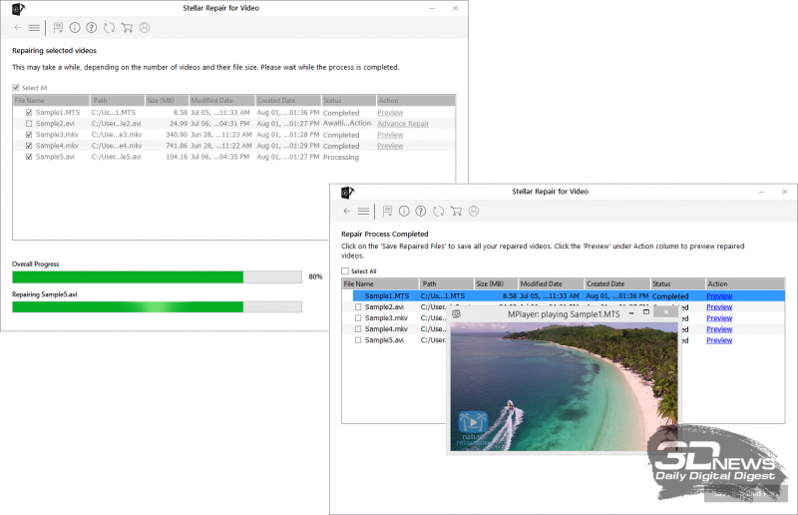Click the back arrow in the completed window
This screenshot has height=515, width=798.
tap(347, 211)
